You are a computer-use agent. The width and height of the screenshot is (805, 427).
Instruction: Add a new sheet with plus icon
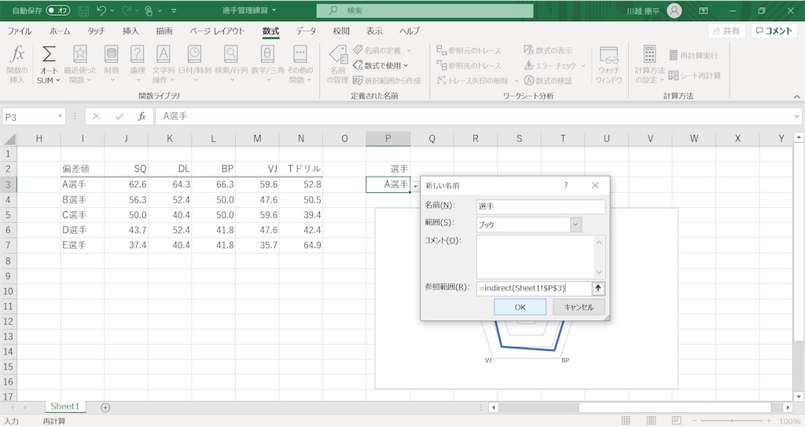click(105, 407)
